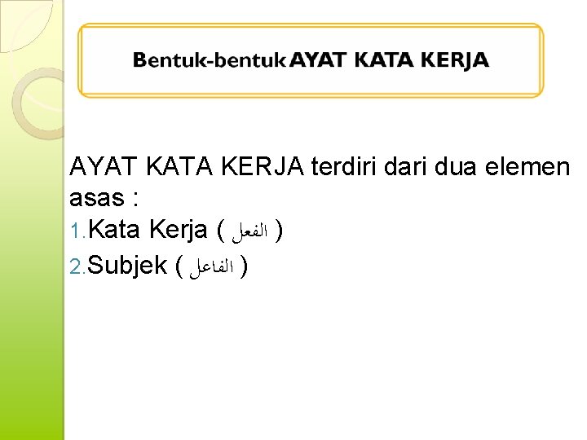
Task: Click the orange border of the title box
Action: click(311, 25)
